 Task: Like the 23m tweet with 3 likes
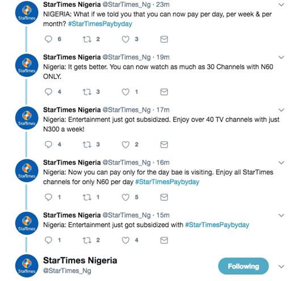(x=125, y=39)
